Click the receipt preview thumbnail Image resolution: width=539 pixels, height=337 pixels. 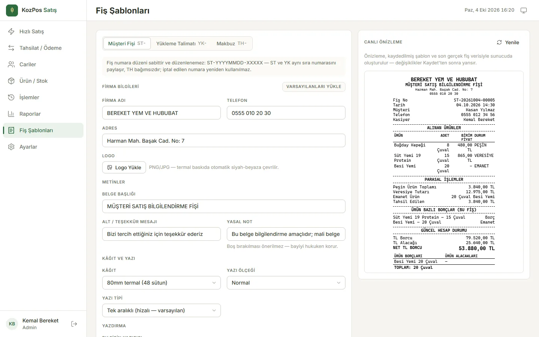click(444, 172)
